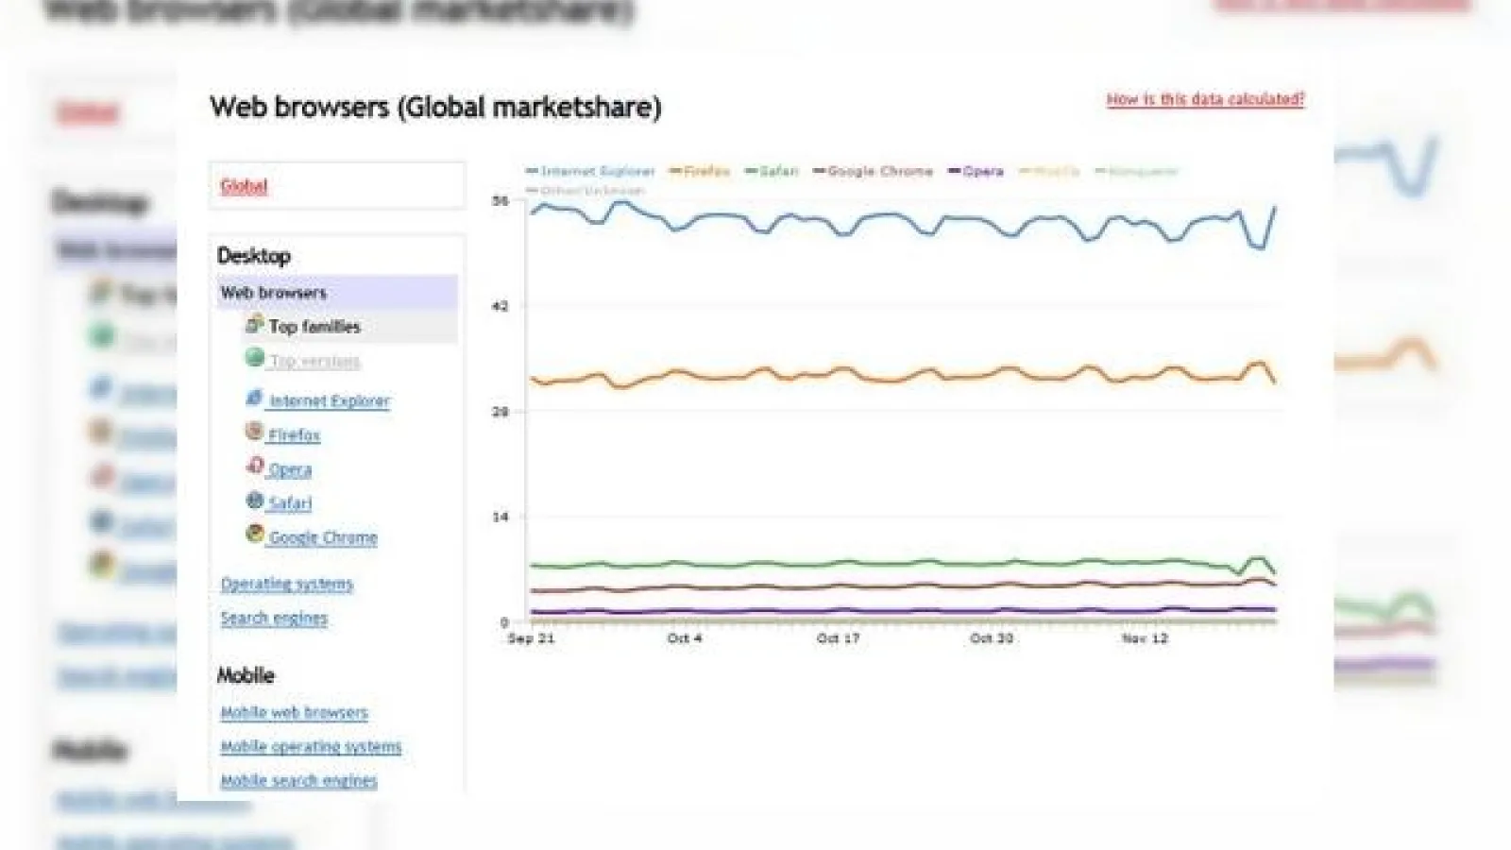Toggle the Internet Explorer legend entry
Screen dimensions: 1511x850
pyautogui.click(x=590, y=171)
